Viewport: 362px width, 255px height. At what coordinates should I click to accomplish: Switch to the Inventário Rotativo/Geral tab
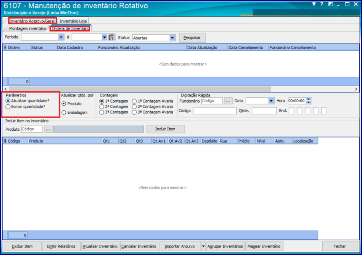(32, 21)
